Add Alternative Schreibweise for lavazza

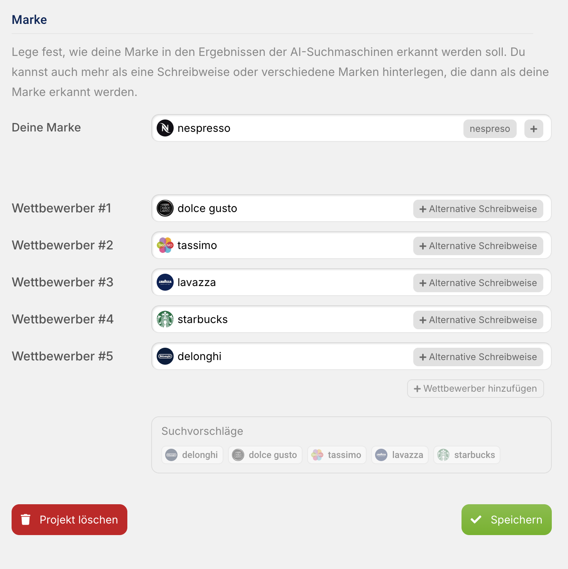click(x=478, y=283)
